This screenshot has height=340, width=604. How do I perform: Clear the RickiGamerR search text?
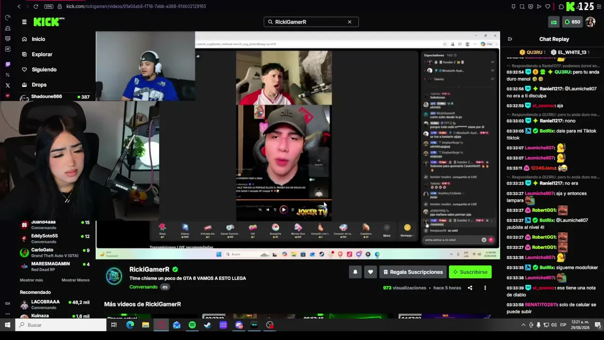click(349, 22)
